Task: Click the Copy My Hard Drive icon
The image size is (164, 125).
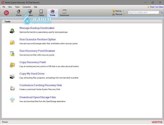Action: (12, 76)
